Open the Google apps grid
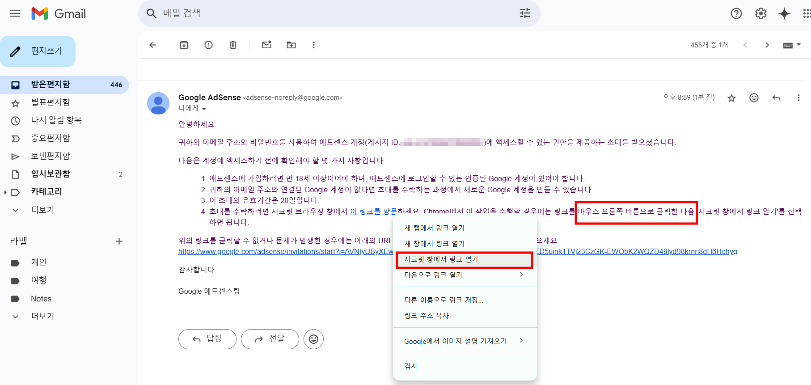Viewport: 811px width, 385px height. tap(807, 13)
